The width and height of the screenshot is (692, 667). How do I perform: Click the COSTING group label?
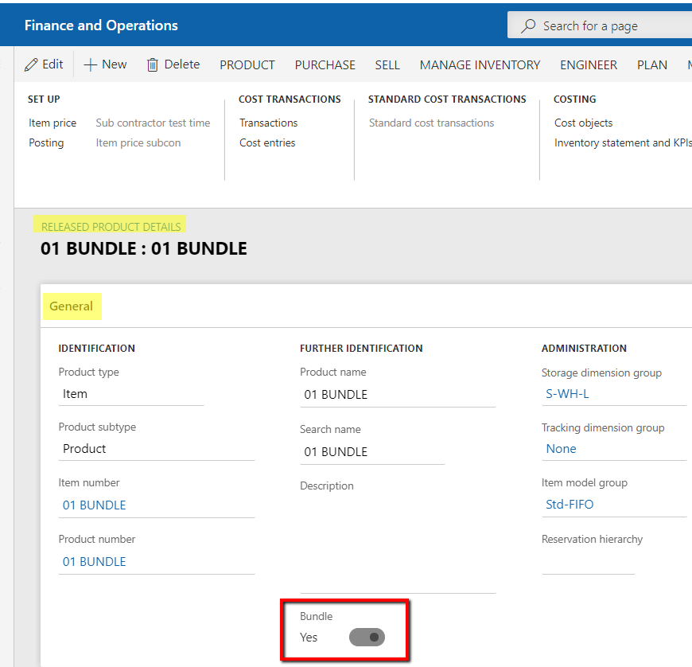[574, 99]
